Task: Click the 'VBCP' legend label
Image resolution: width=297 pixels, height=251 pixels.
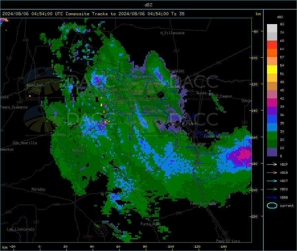Action: click(284, 164)
